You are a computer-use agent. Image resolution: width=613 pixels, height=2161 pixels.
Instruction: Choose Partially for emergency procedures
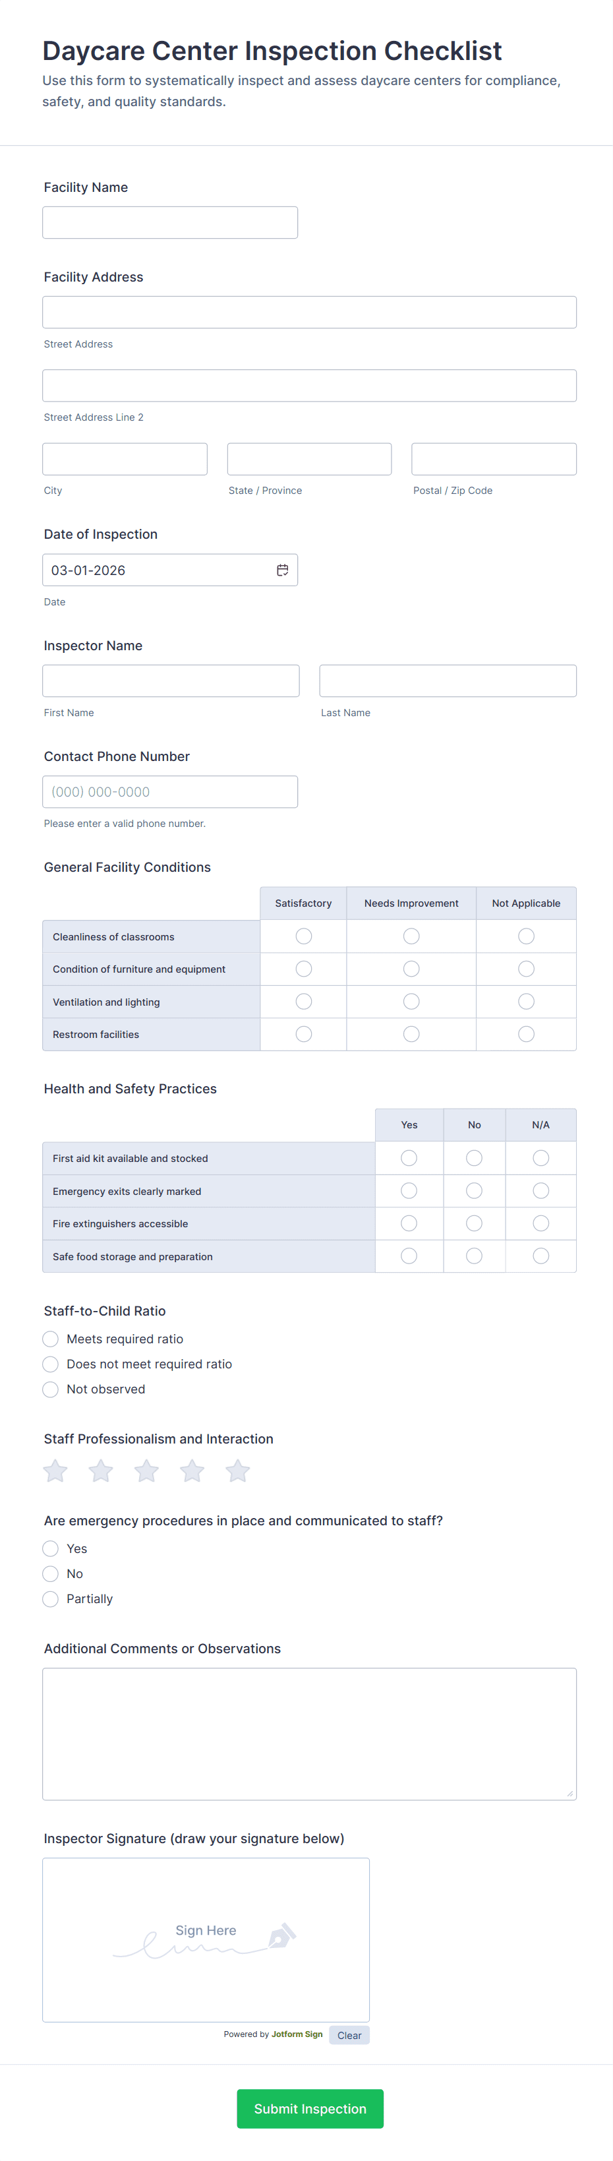tap(51, 1599)
